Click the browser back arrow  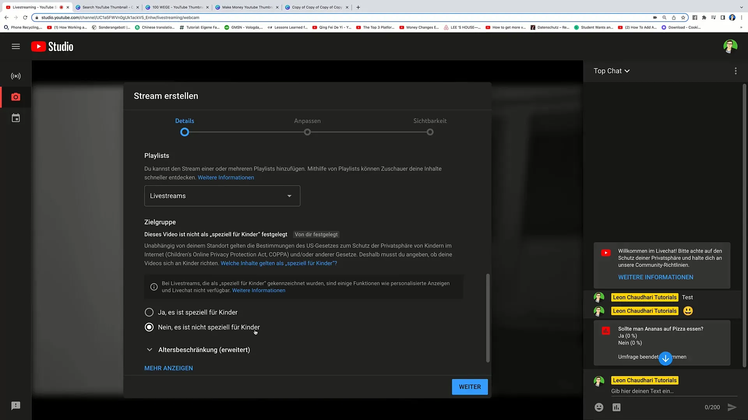coord(6,17)
